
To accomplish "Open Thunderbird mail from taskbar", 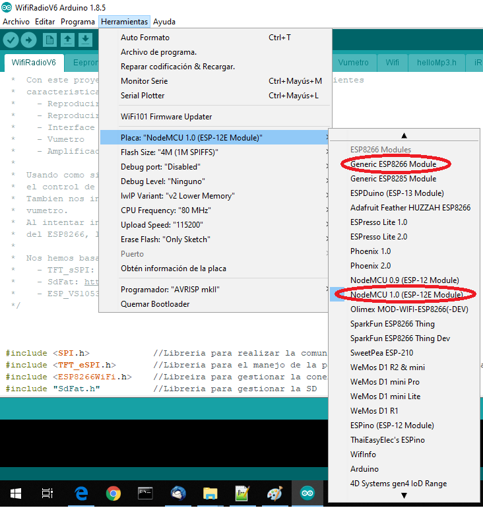I will [x=178, y=493].
